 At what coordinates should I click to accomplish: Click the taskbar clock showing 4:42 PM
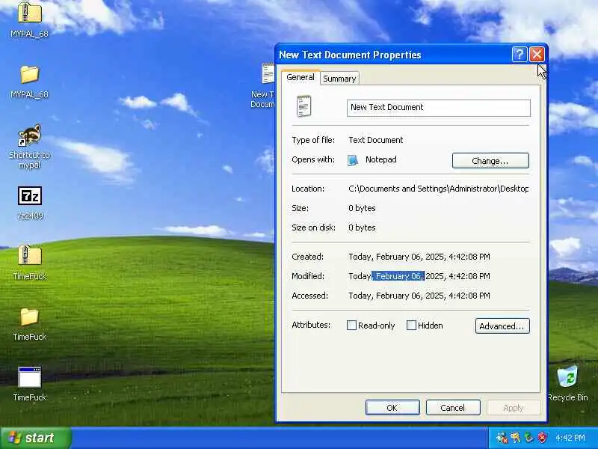[570, 438]
